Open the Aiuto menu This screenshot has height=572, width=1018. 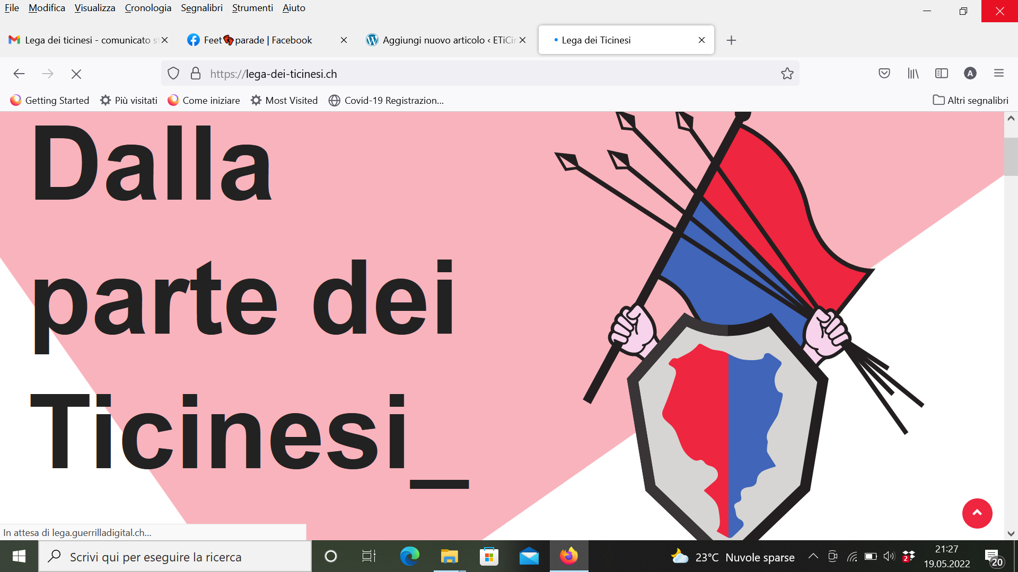tap(294, 8)
